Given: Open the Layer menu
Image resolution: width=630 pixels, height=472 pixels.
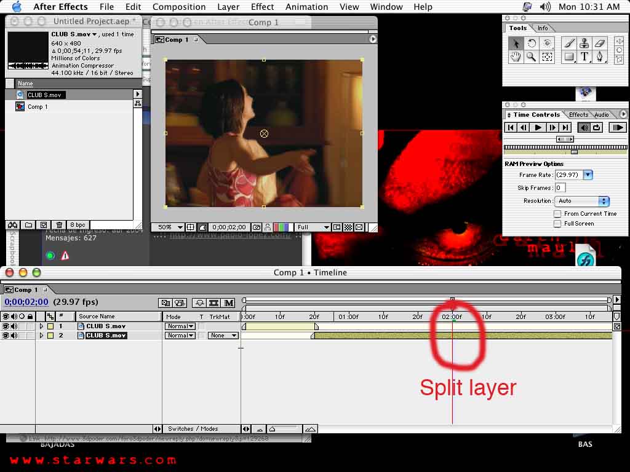Looking at the screenshot, I should coord(228,7).
